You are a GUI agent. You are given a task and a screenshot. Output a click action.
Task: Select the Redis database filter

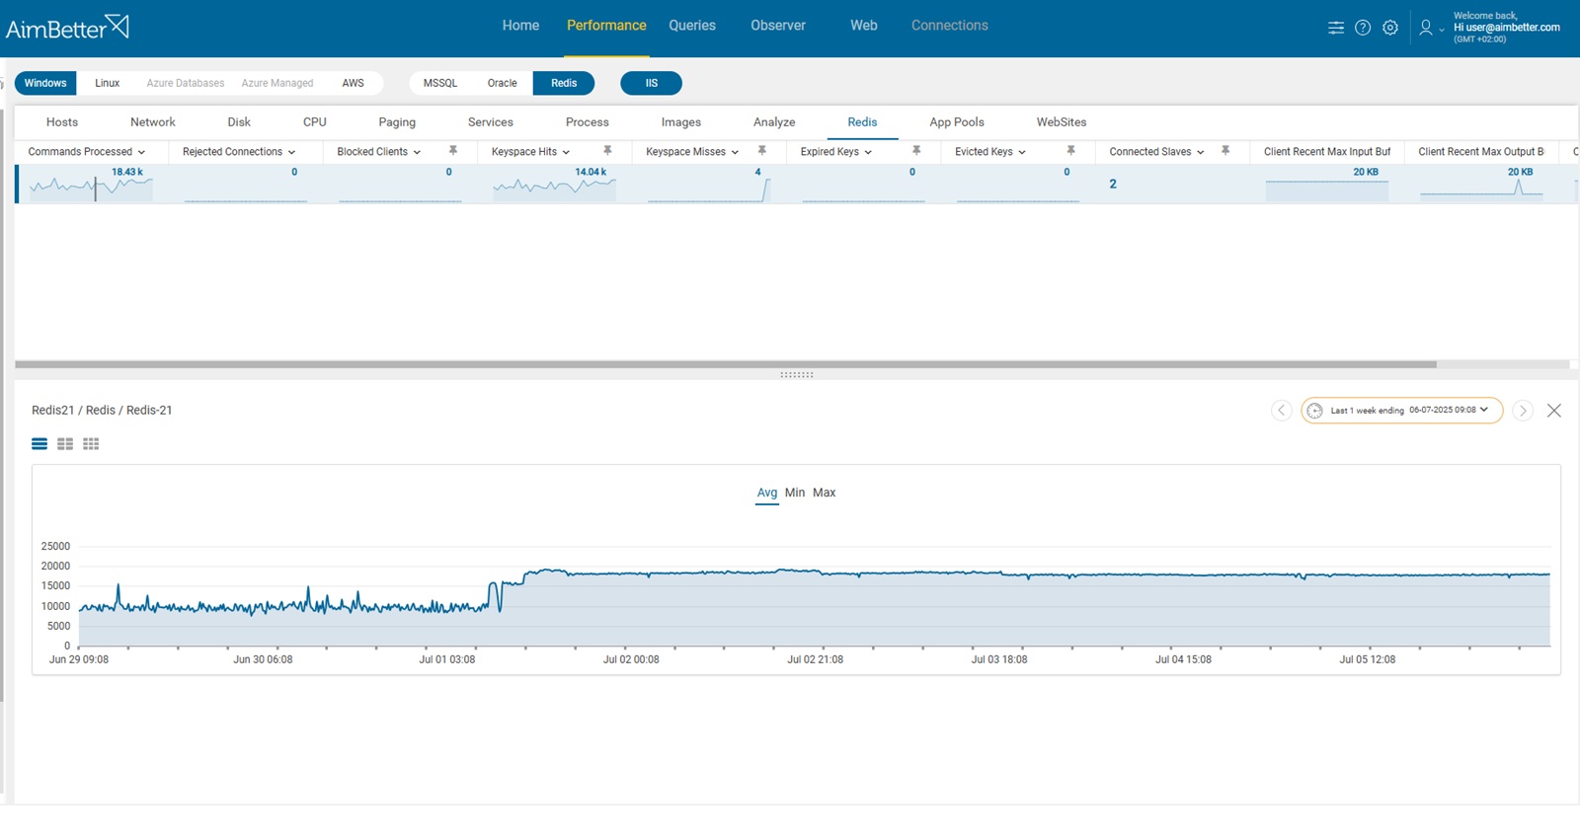(564, 83)
